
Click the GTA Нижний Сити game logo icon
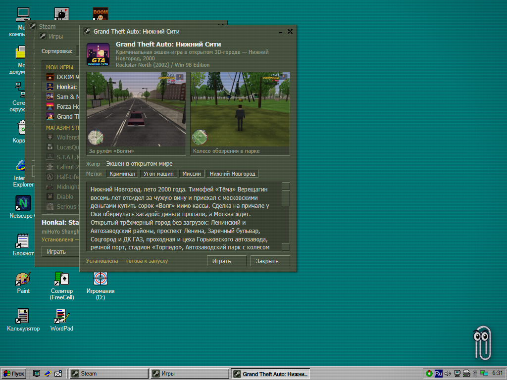(98, 54)
